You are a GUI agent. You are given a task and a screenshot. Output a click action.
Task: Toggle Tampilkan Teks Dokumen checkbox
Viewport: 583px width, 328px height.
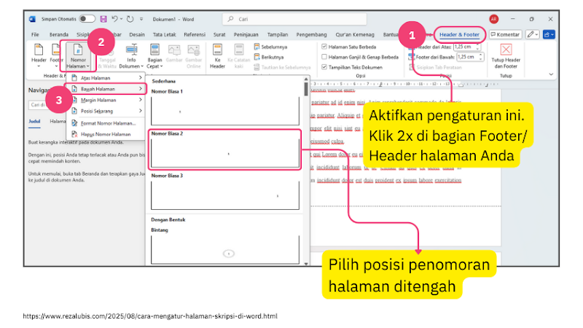(x=324, y=67)
